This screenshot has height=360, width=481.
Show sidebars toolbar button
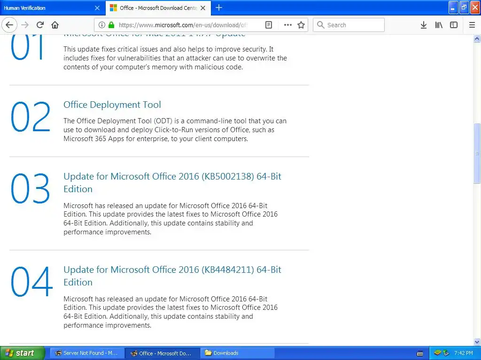pos(454,25)
